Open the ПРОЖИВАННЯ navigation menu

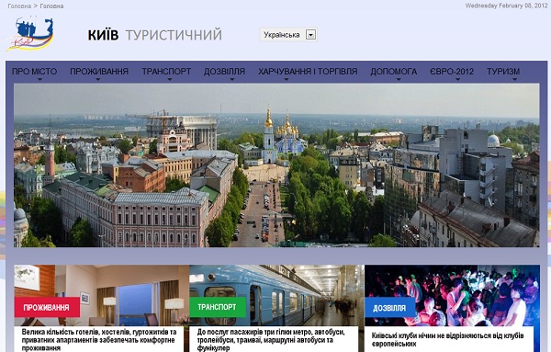[99, 72]
